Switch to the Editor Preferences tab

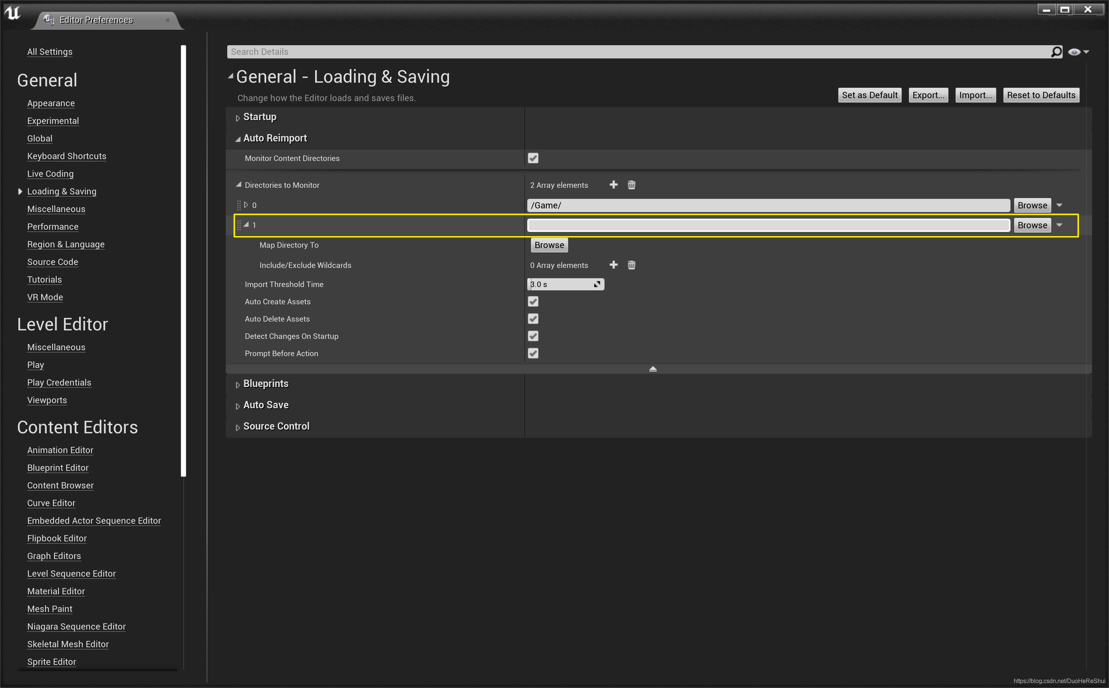point(96,20)
